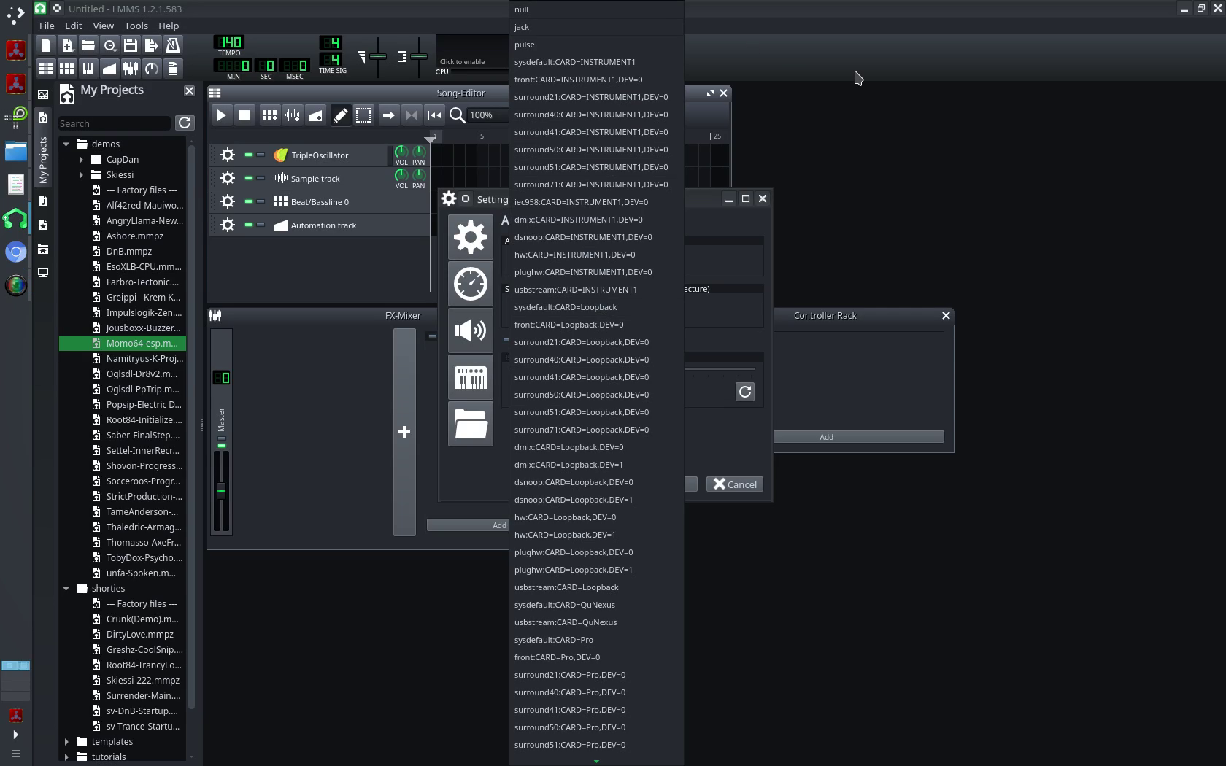1226x766 pixels.
Task: Mute the Beat/Bassline 0 track
Action: 249,201
